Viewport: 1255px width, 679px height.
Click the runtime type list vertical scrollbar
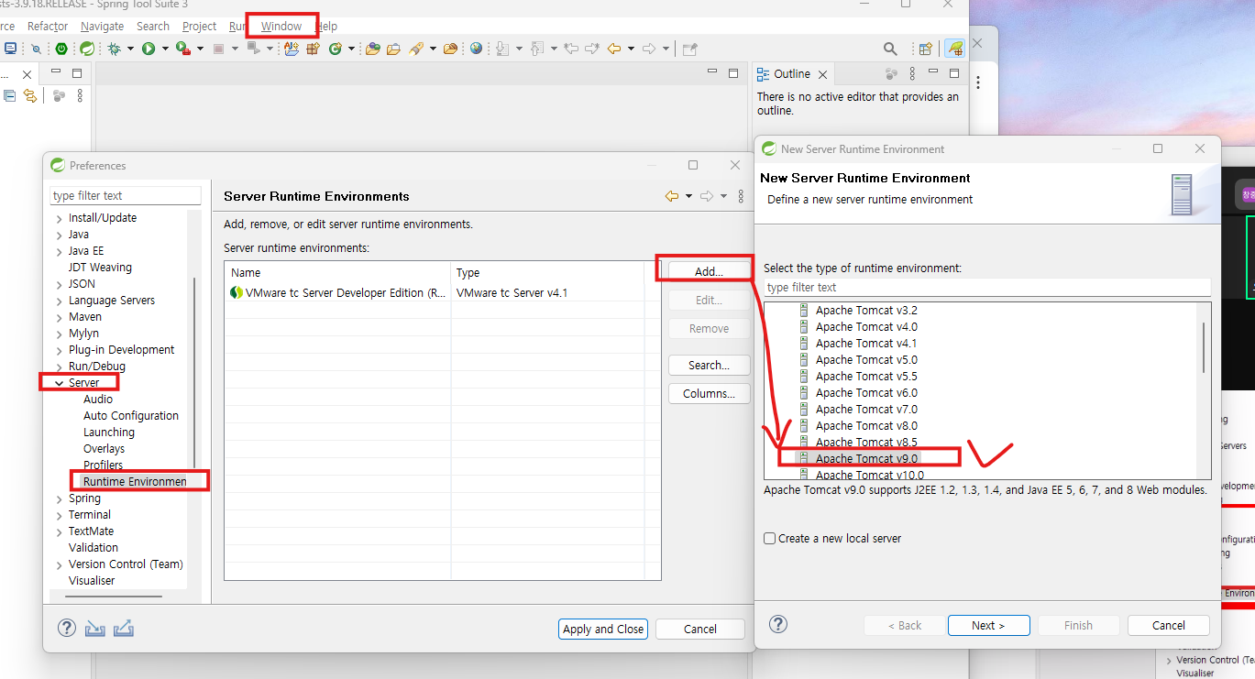click(x=1205, y=348)
